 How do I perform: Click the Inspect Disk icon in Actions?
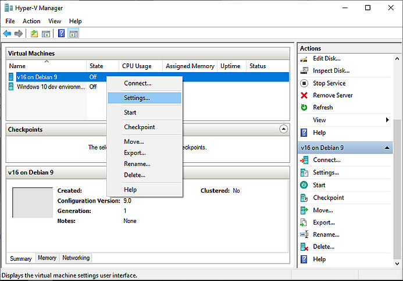tap(304, 71)
